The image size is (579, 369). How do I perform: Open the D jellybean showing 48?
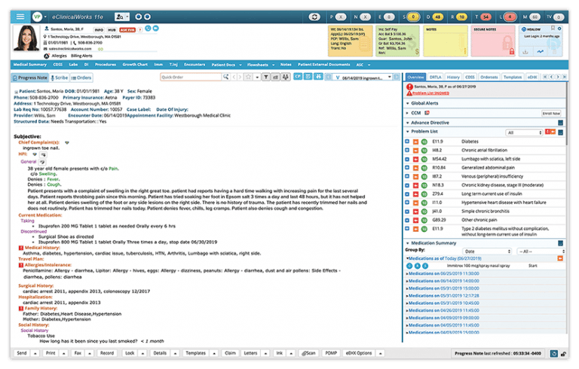pyautogui.click(x=438, y=17)
